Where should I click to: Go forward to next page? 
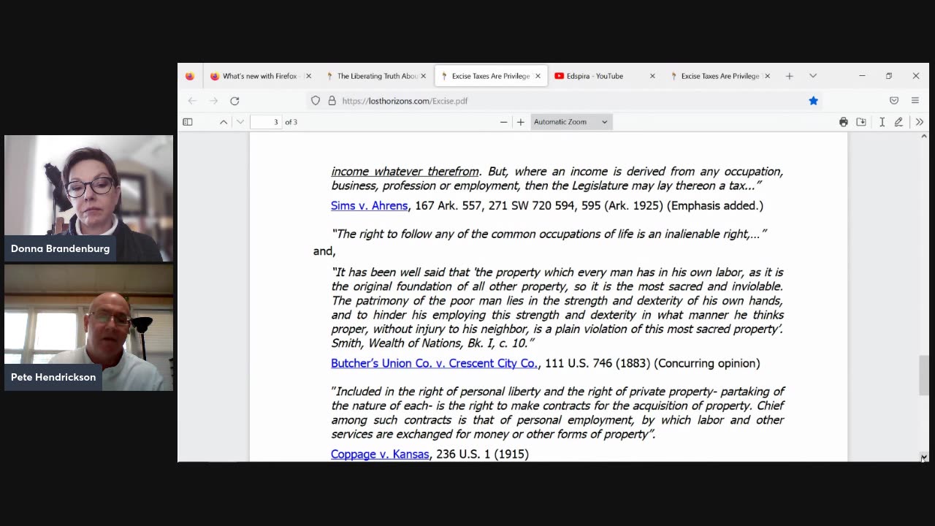[x=213, y=101]
